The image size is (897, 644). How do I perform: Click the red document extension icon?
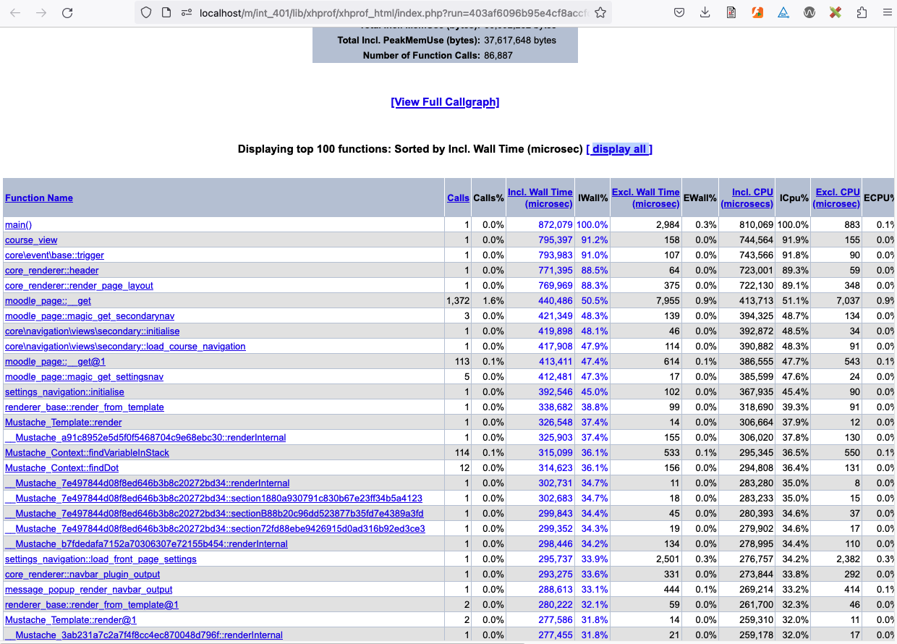[731, 12]
